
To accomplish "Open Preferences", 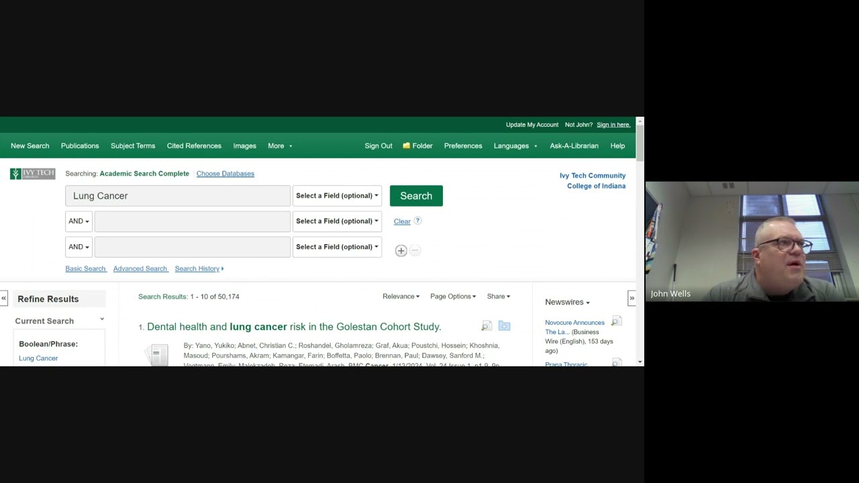I will [x=463, y=146].
